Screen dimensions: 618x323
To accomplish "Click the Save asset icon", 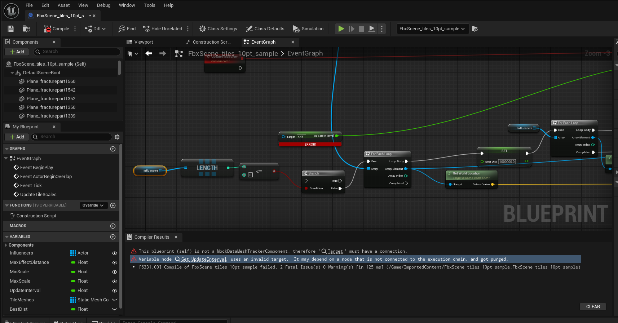I will 11,29.
